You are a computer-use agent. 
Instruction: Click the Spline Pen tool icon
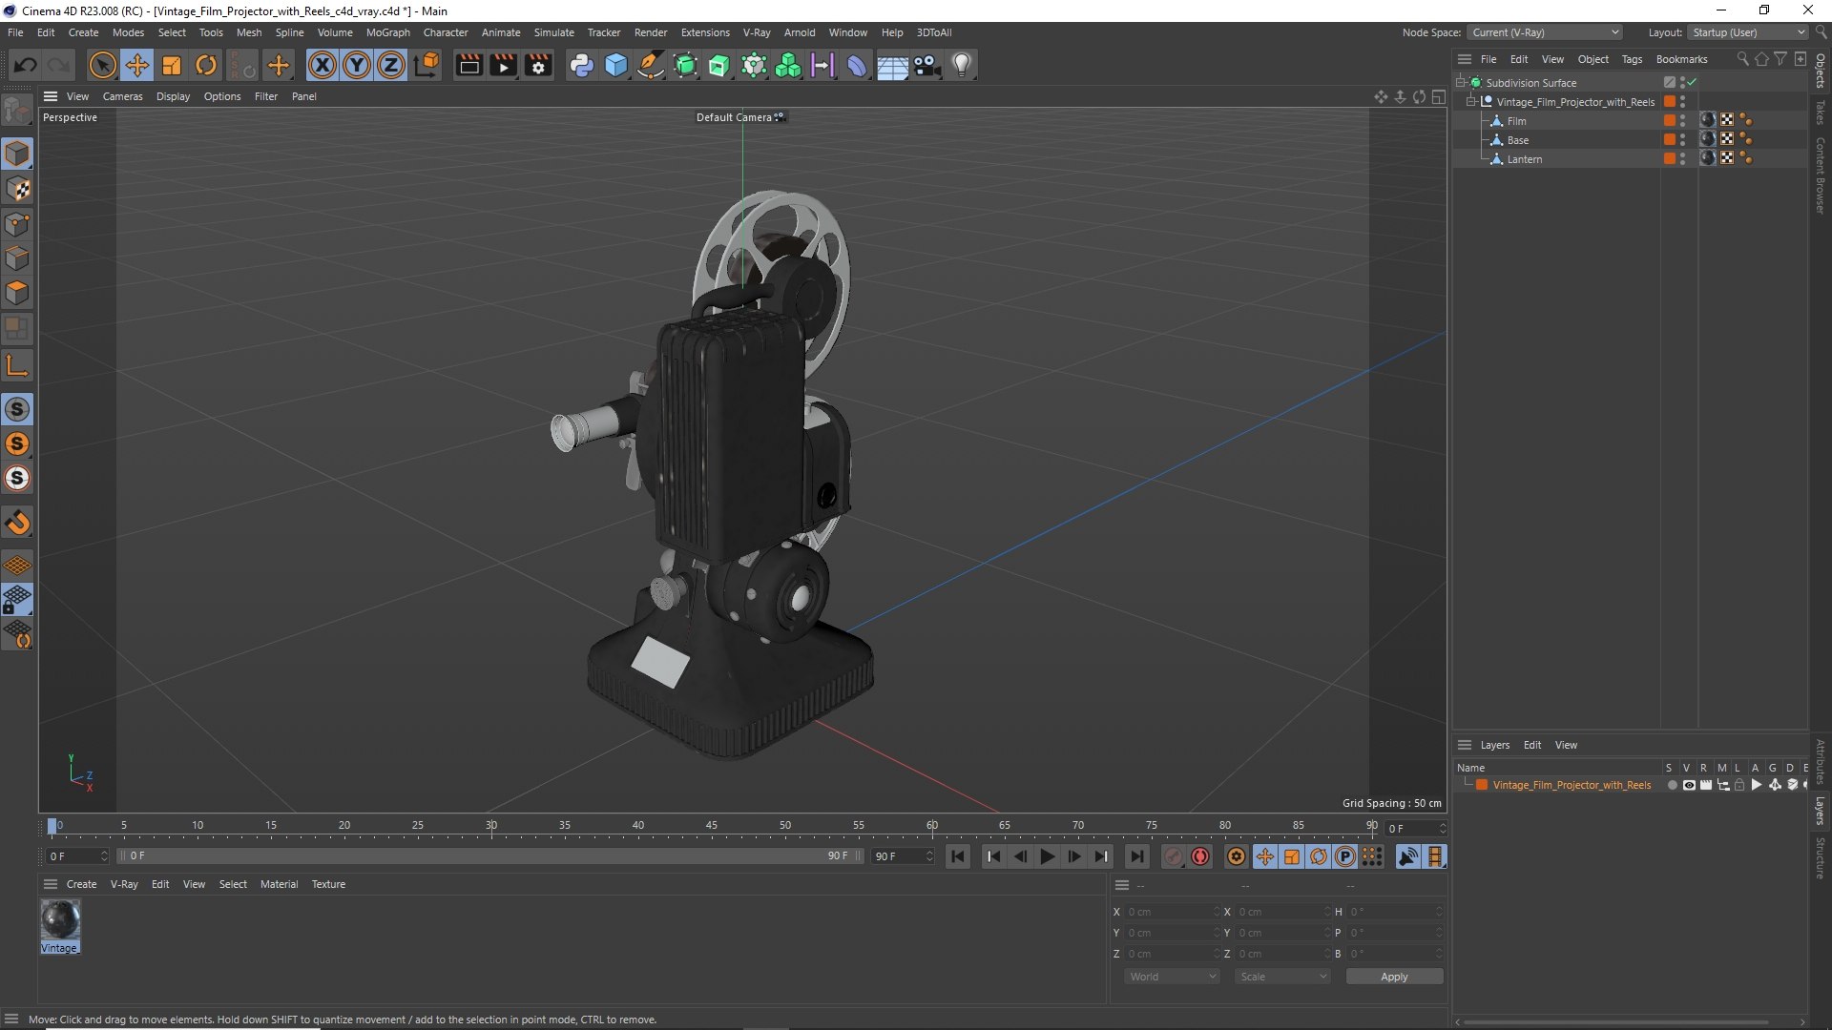coord(651,65)
